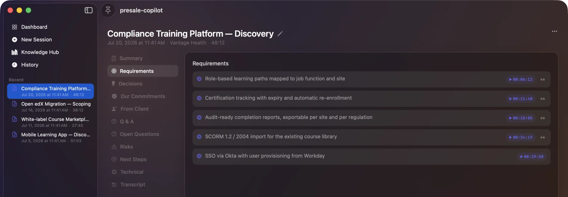This screenshot has width=568, height=197.
Task: Click the pencil edit icon next to session title
Action: pyautogui.click(x=280, y=34)
